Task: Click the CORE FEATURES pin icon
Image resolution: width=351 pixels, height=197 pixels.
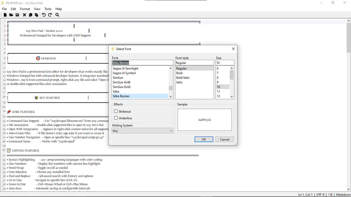Action: pos(9,112)
